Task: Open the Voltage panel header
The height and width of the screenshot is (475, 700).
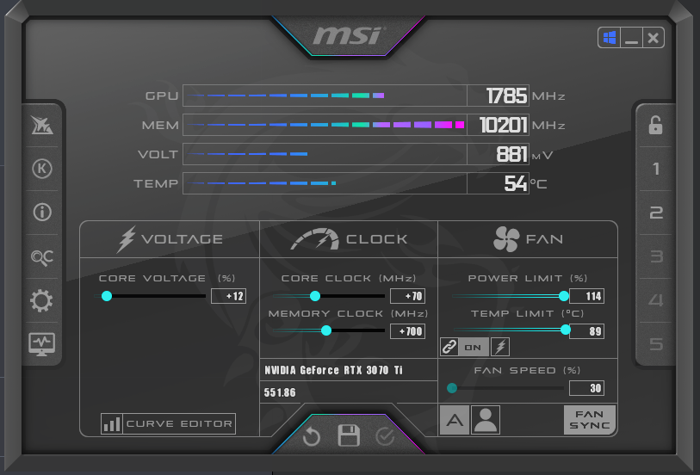Action: pyautogui.click(x=170, y=239)
